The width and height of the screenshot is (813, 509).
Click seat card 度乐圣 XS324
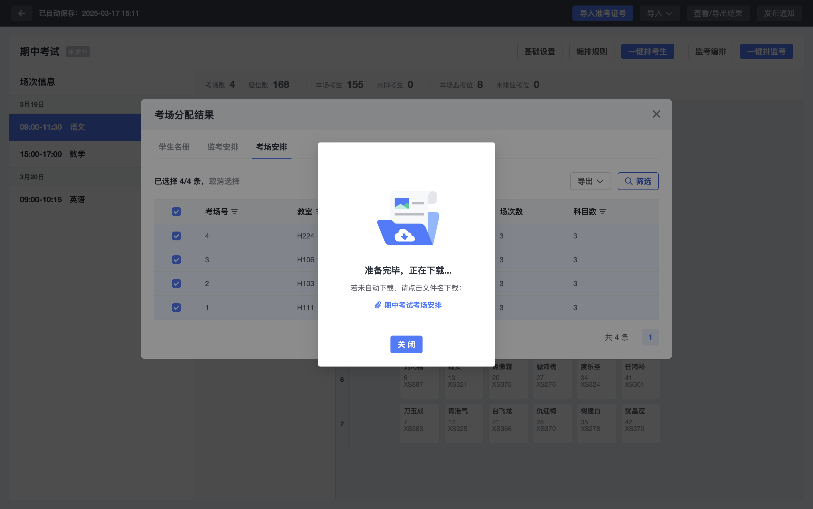click(x=597, y=379)
